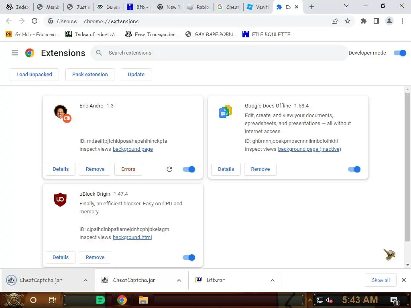The height and width of the screenshot is (308, 411).
Task: Click Pack extension button
Action: 90,74
